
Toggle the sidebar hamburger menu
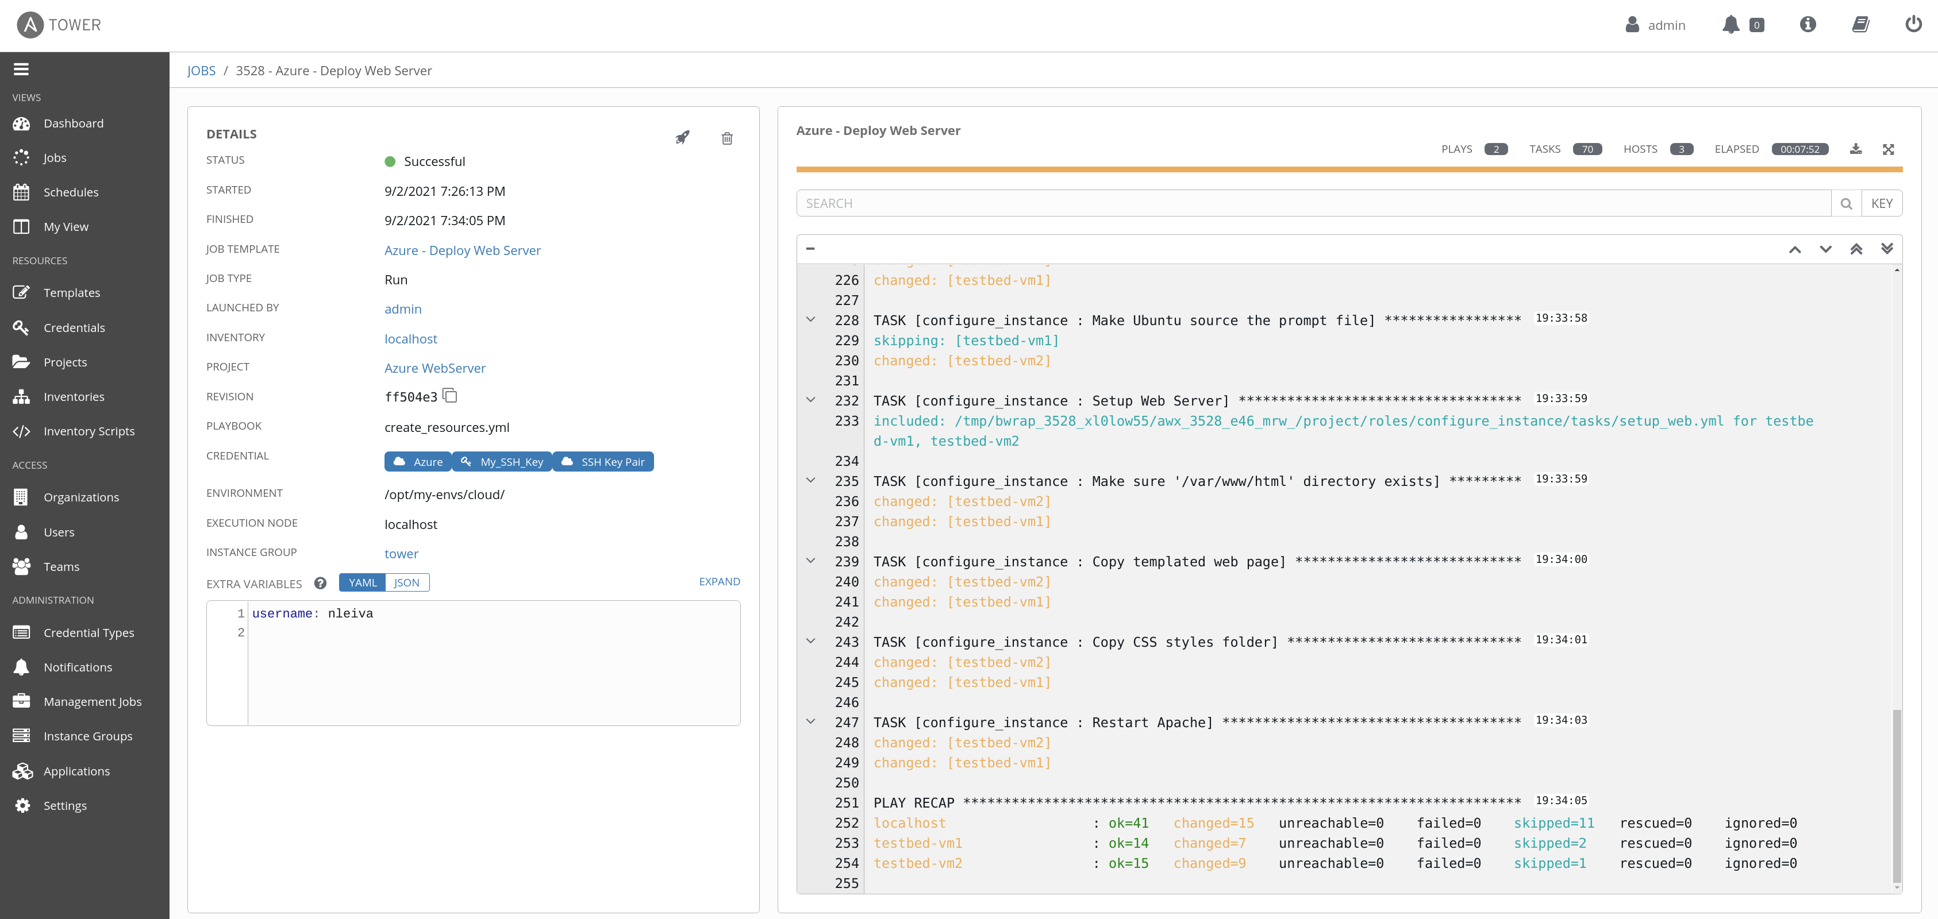[x=21, y=69]
